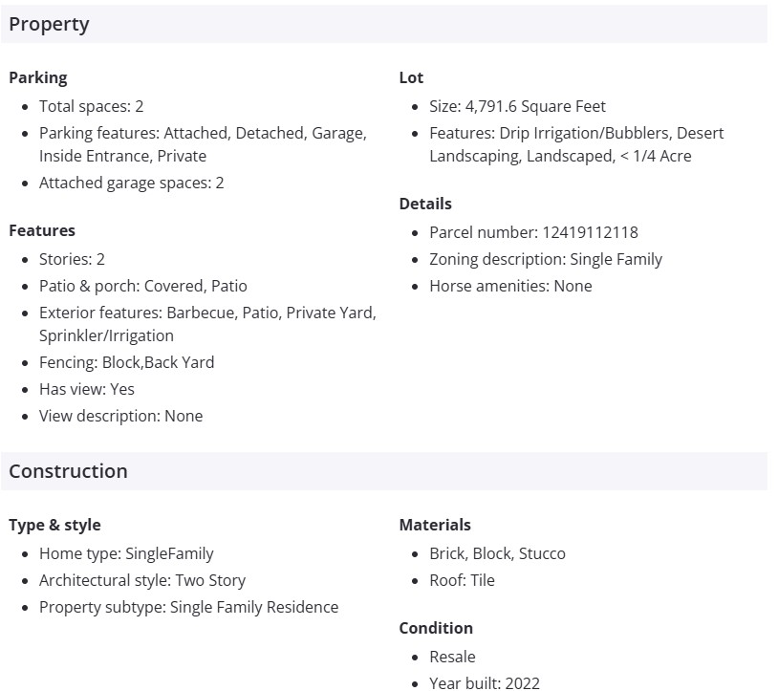Click the parcel number 12419112118 line
The height and width of the screenshot is (691, 778).
coord(533,232)
